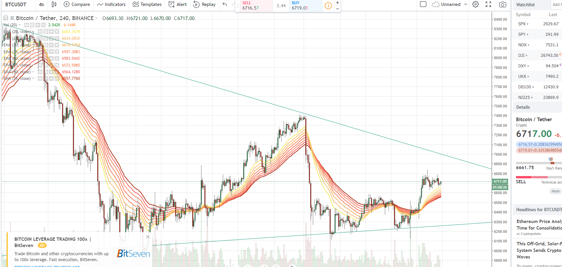The width and height of the screenshot is (562, 267).
Task: Add indicator on EMA (35, close) plus icon
Action: (51, 52)
